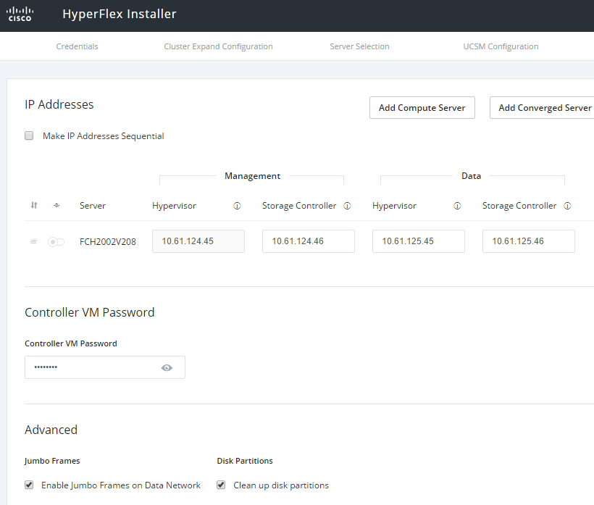
Task: Open info icon for Data Hypervisor
Action: [457, 206]
